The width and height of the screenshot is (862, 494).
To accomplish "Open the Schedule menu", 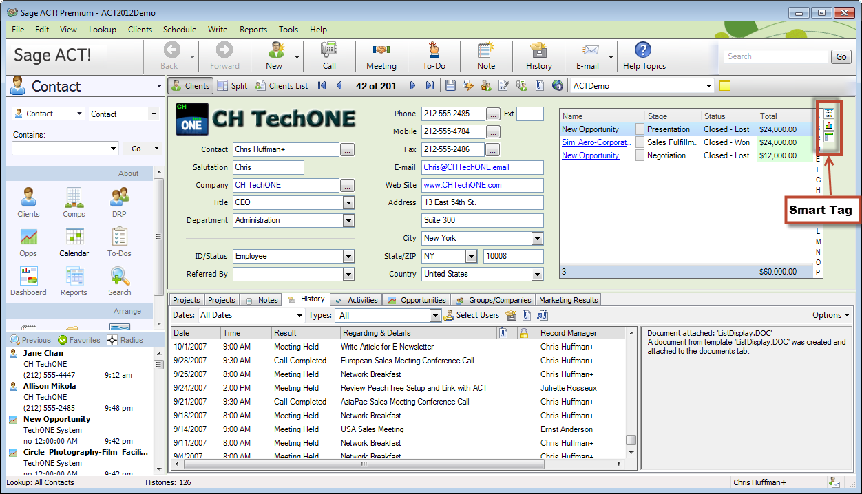I will coord(180,30).
